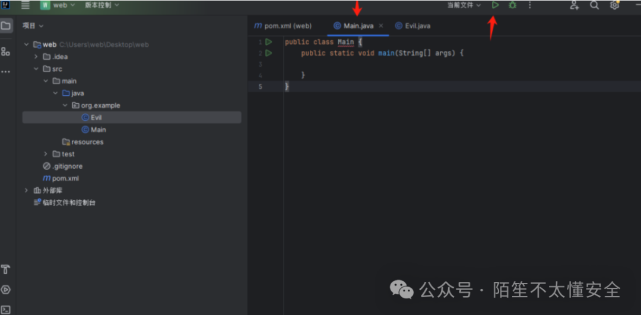
Task: Collapse the src folder
Action: [36, 69]
